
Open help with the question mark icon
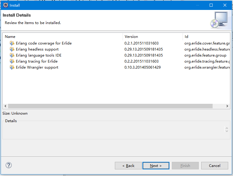(9, 165)
